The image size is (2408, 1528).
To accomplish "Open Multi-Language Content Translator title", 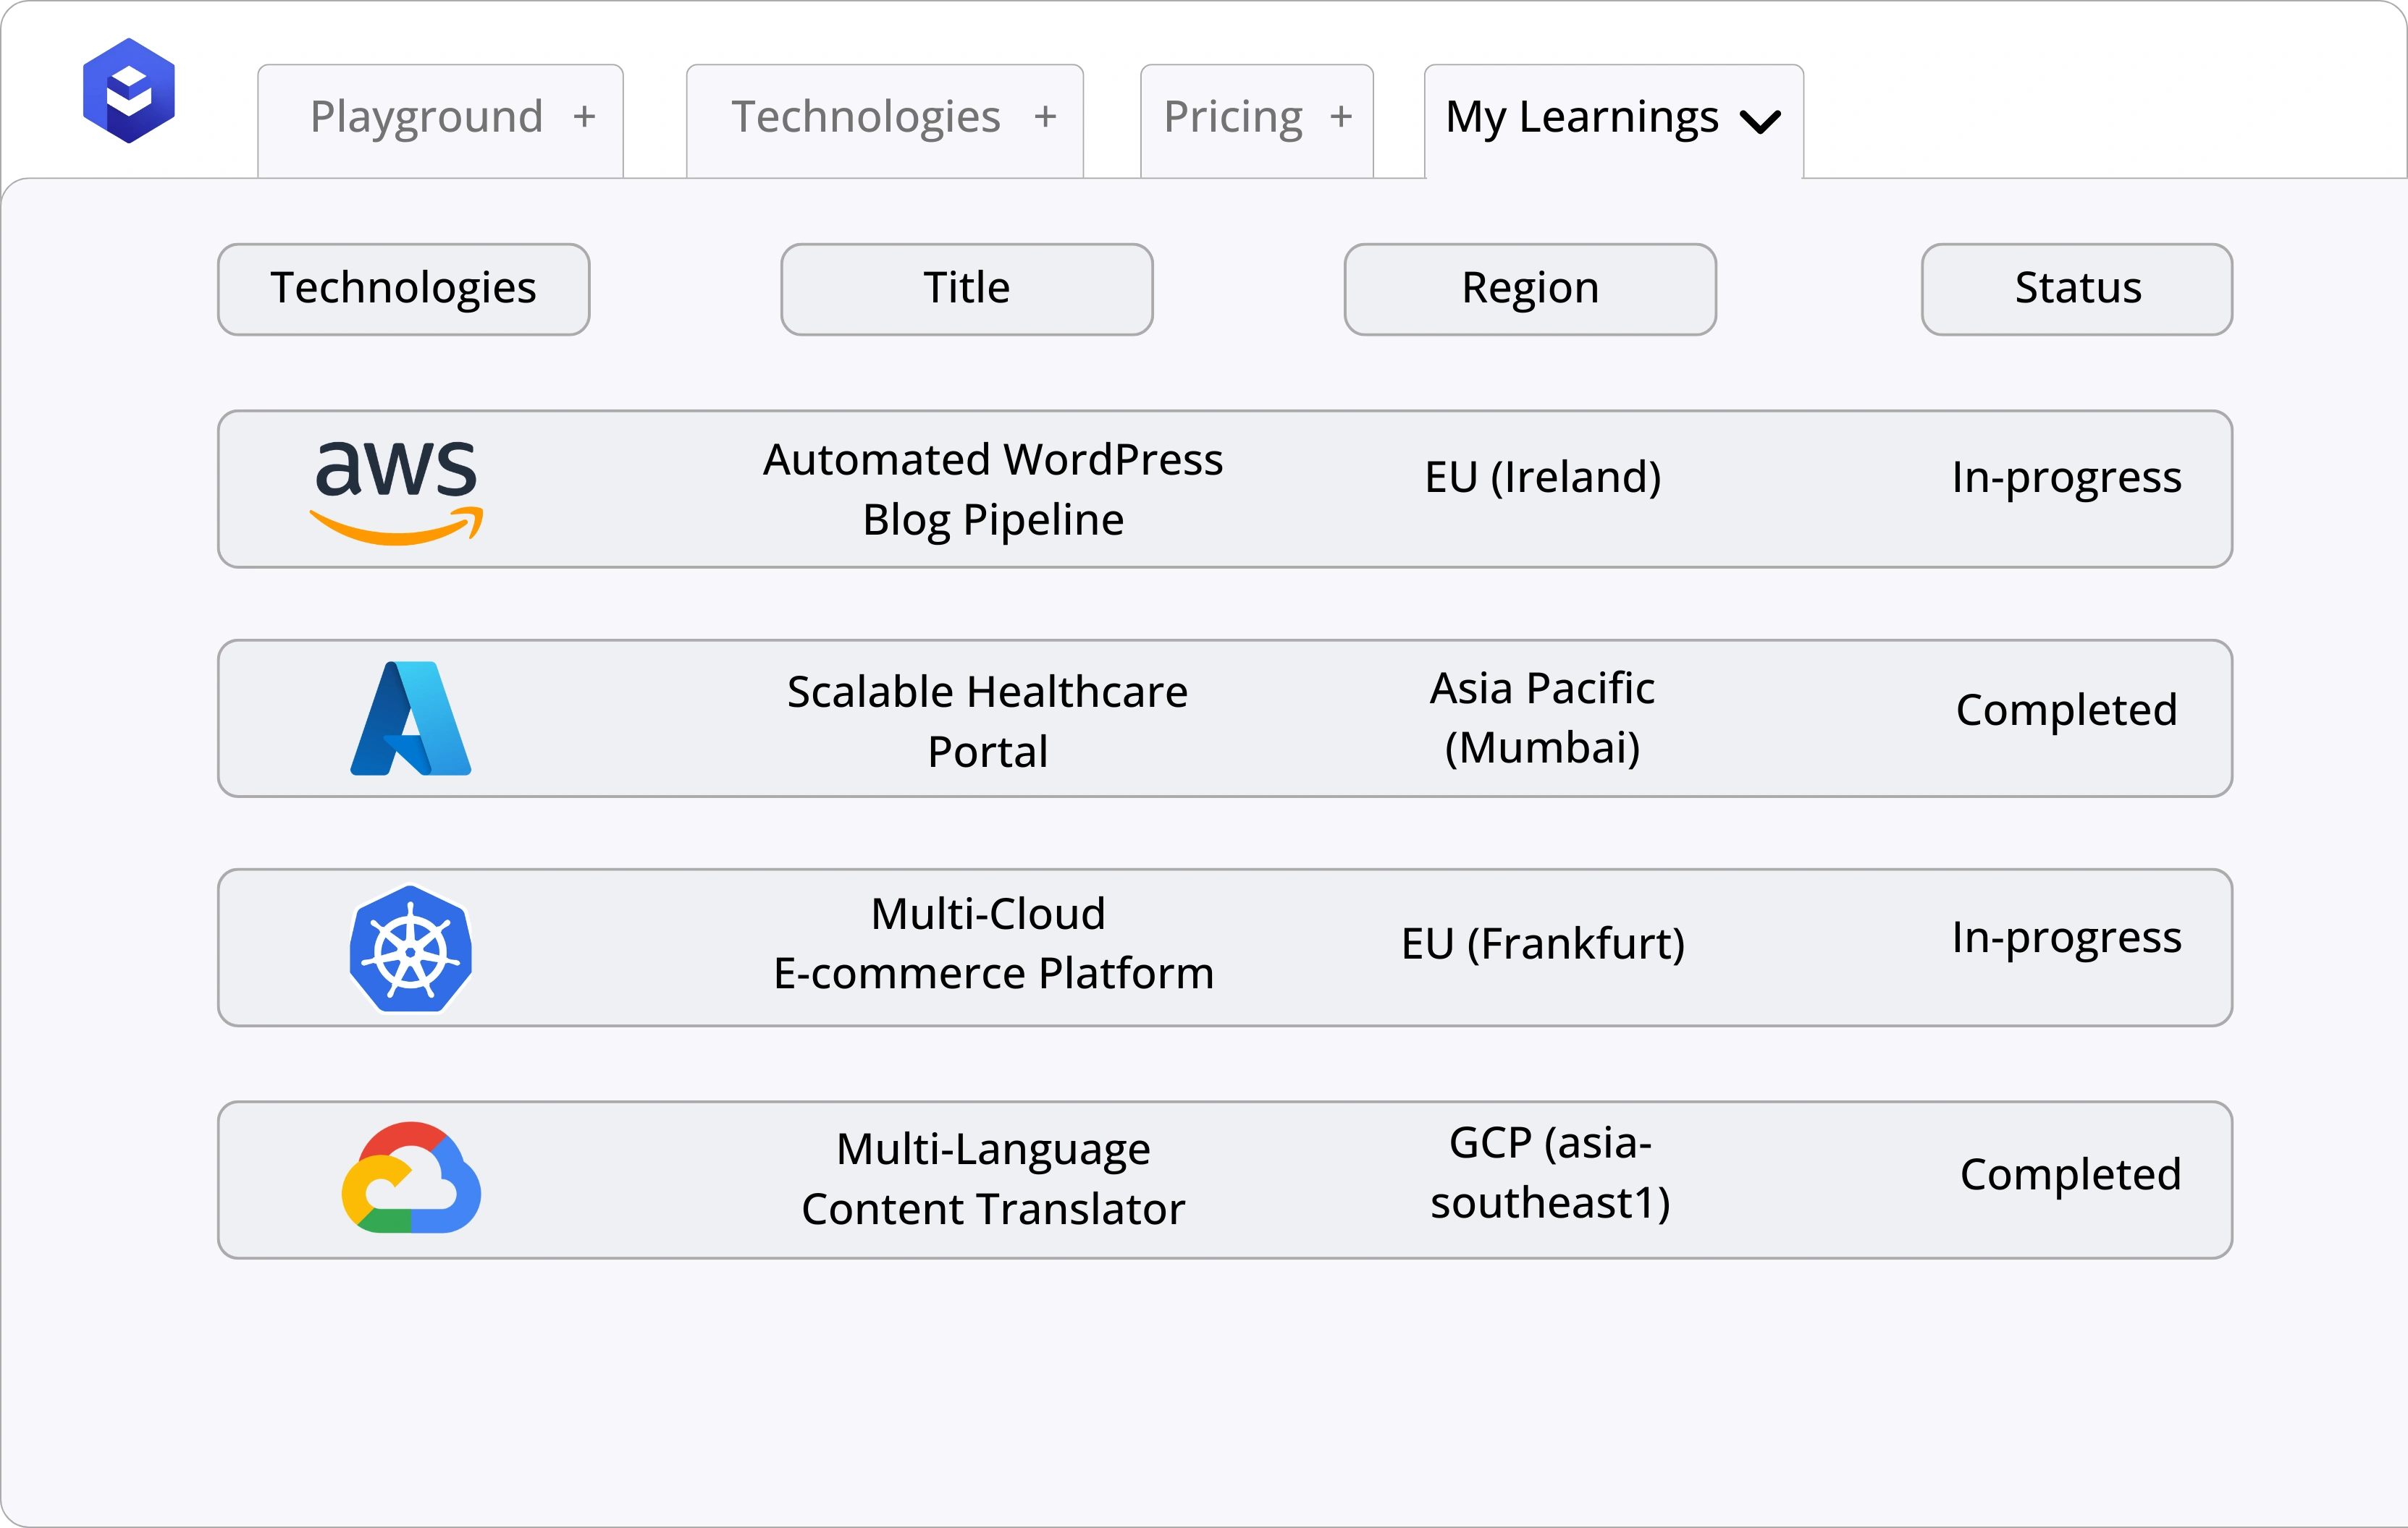I will click(x=993, y=1179).
